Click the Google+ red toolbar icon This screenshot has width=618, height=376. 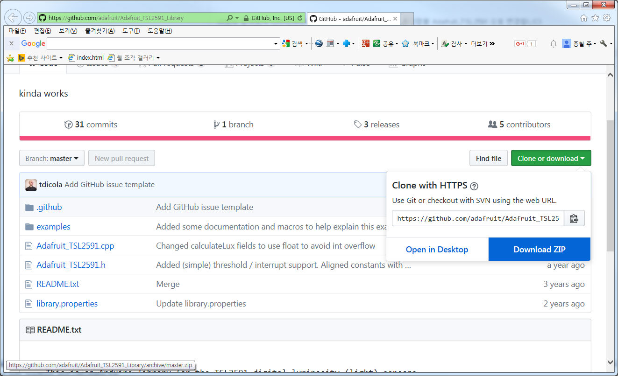tap(366, 43)
